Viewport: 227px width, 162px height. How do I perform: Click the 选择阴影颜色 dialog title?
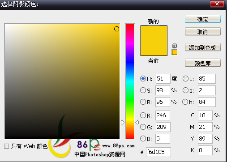pos(20,4)
